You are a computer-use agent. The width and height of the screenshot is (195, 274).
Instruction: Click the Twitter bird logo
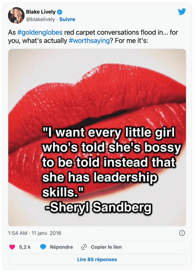pos(182,11)
